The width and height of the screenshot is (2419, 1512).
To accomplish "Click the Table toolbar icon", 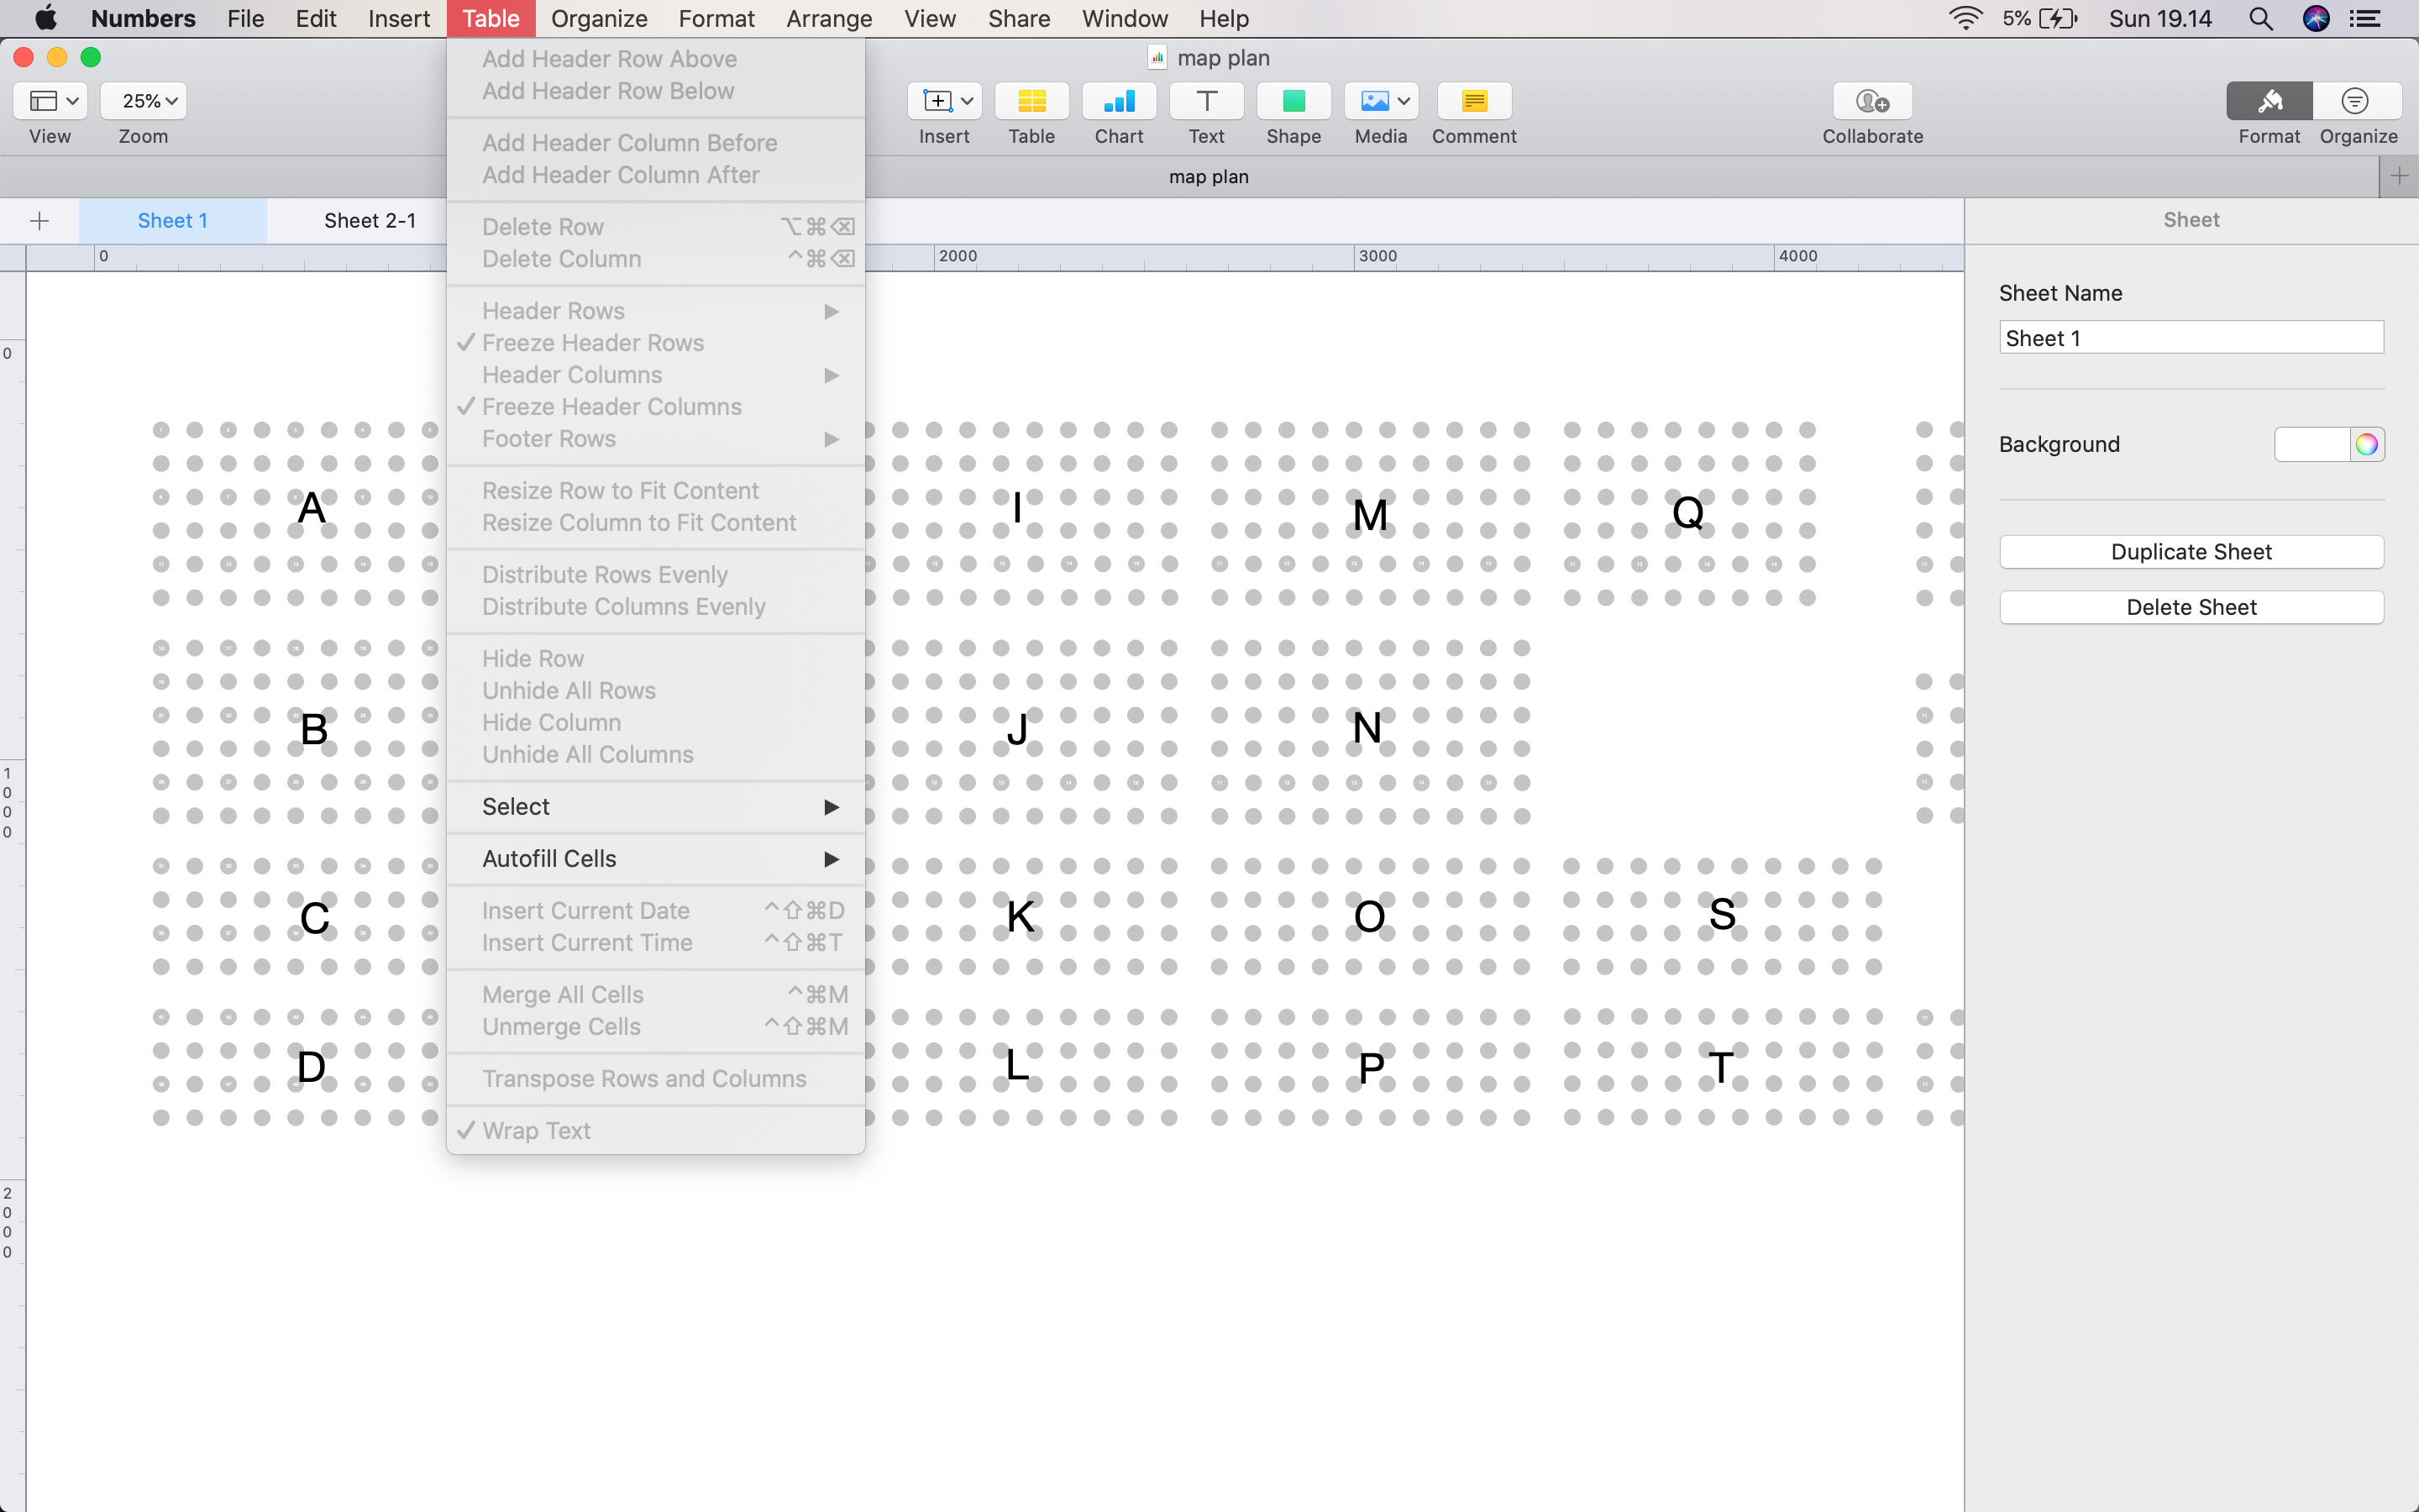I will coord(1031,101).
